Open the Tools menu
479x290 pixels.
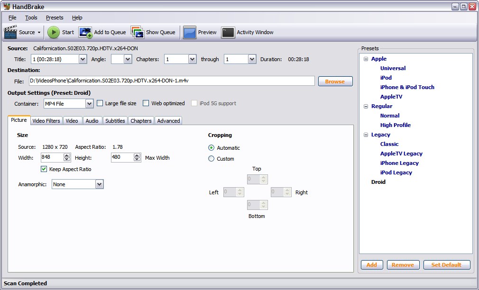coord(31,18)
